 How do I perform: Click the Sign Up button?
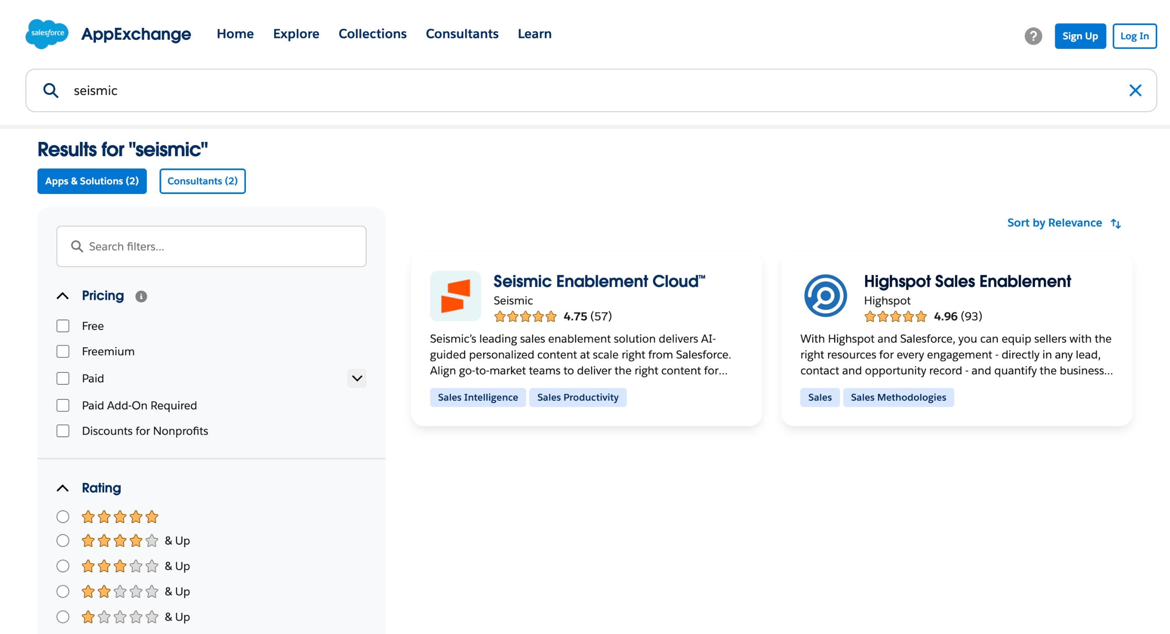point(1080,36)
